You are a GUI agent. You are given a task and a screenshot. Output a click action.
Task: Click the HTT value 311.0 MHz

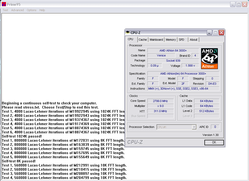coord(160,111)
